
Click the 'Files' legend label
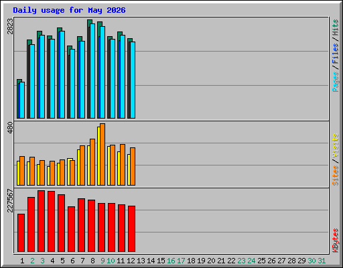tap(336, 54)
